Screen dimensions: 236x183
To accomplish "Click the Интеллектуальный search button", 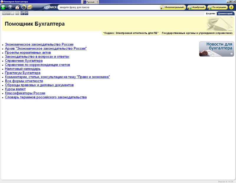I will click(173, 7).
